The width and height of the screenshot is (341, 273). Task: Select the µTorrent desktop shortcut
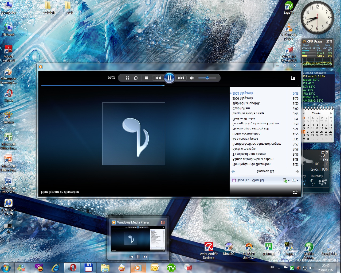tap(269, 249)
